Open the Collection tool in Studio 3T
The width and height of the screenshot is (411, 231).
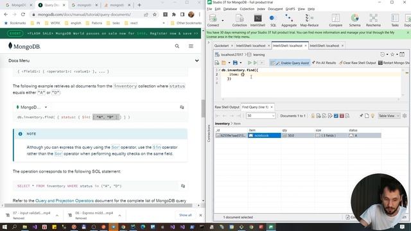(240, 21)
